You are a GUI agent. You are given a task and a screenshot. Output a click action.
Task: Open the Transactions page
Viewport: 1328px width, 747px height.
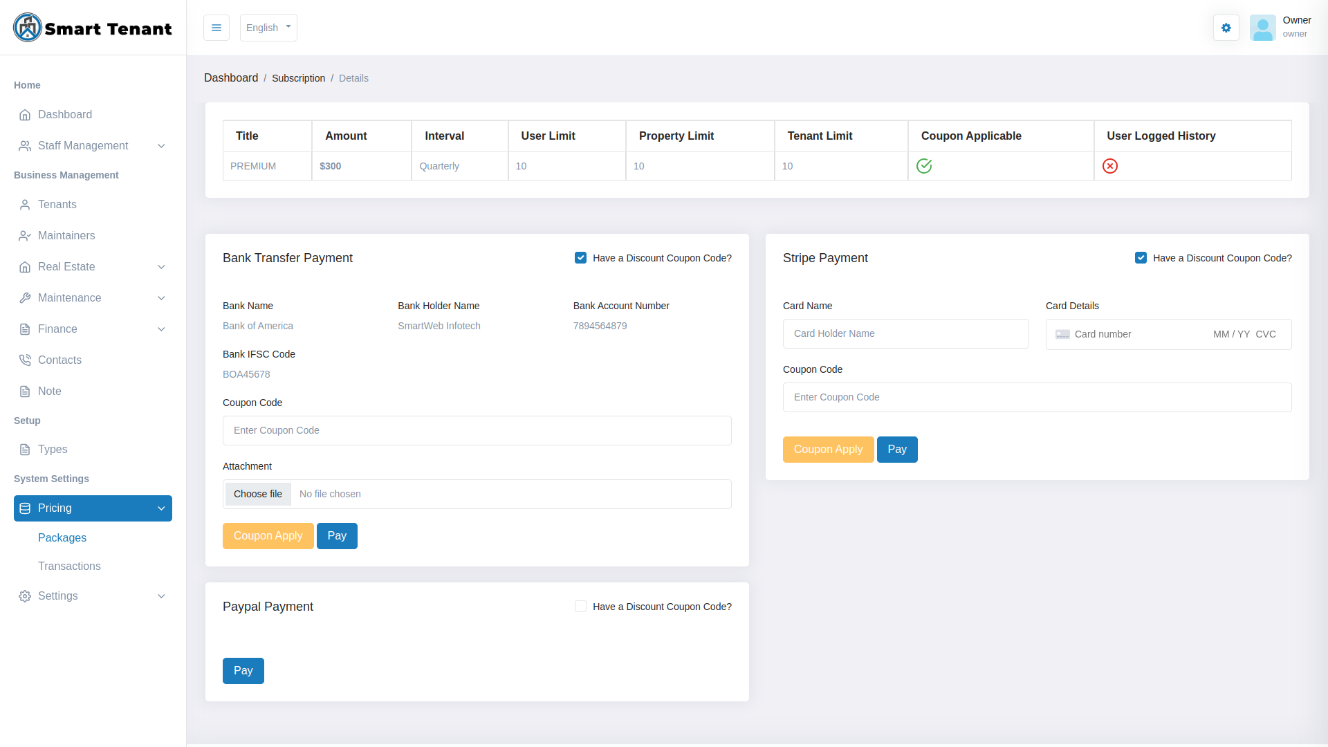click(x=69, y=566)
